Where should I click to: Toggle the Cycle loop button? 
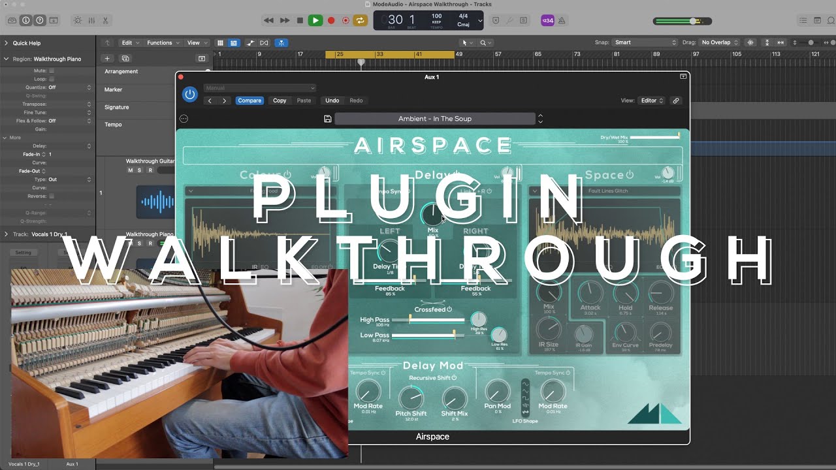pyautogui.click(x=361, y=20)
